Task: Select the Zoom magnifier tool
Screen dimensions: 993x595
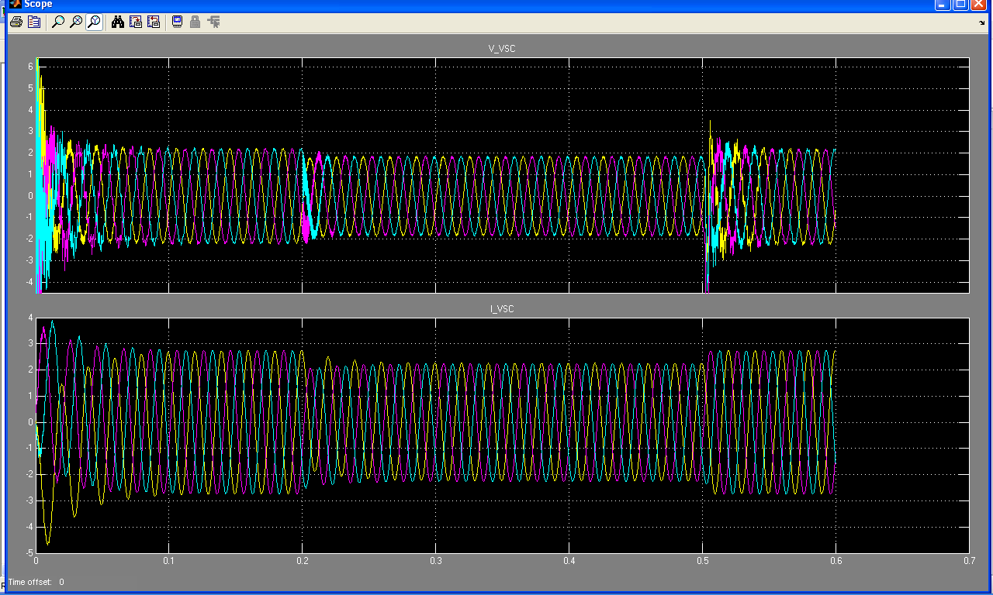Action: (x=57, y=22)
